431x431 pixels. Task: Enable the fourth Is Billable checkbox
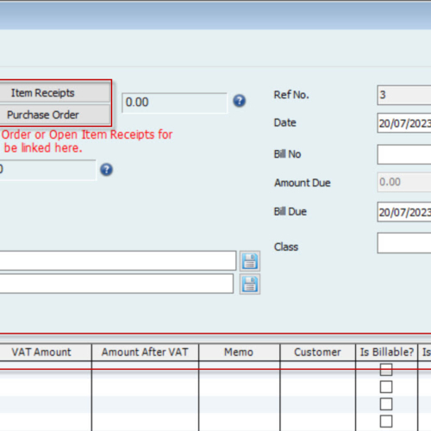coord(386,422)
